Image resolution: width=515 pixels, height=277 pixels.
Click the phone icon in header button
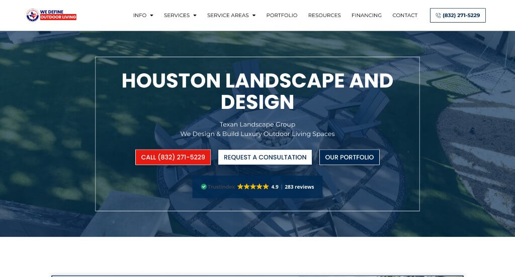pos(438,16)
